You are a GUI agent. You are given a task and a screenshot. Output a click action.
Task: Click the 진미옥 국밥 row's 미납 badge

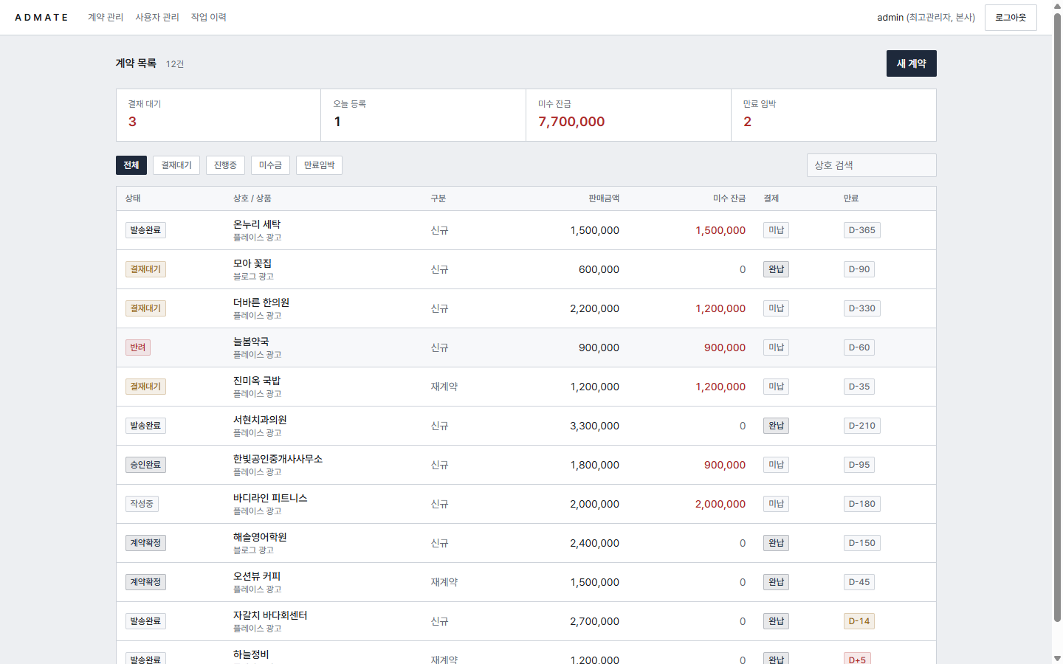tap(776, 387)
